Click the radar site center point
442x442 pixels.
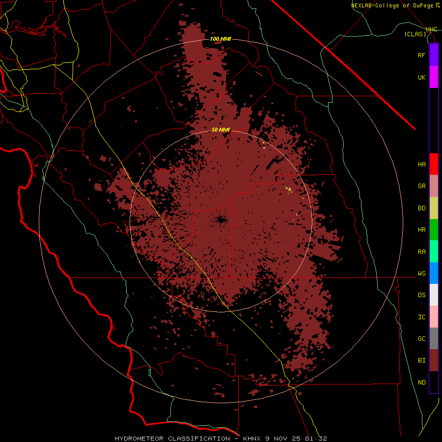(221, 221)
